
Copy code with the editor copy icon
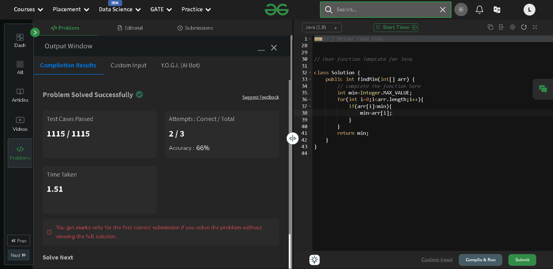click(x=490, y=27)
